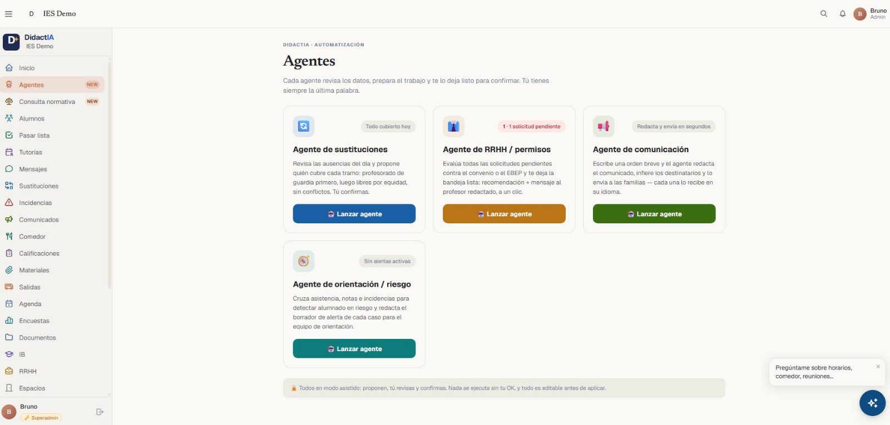This screenshot has height=425, width=890.
Task: Click the 'Agente de comunicación' card title
Action: tap(641, 149)
